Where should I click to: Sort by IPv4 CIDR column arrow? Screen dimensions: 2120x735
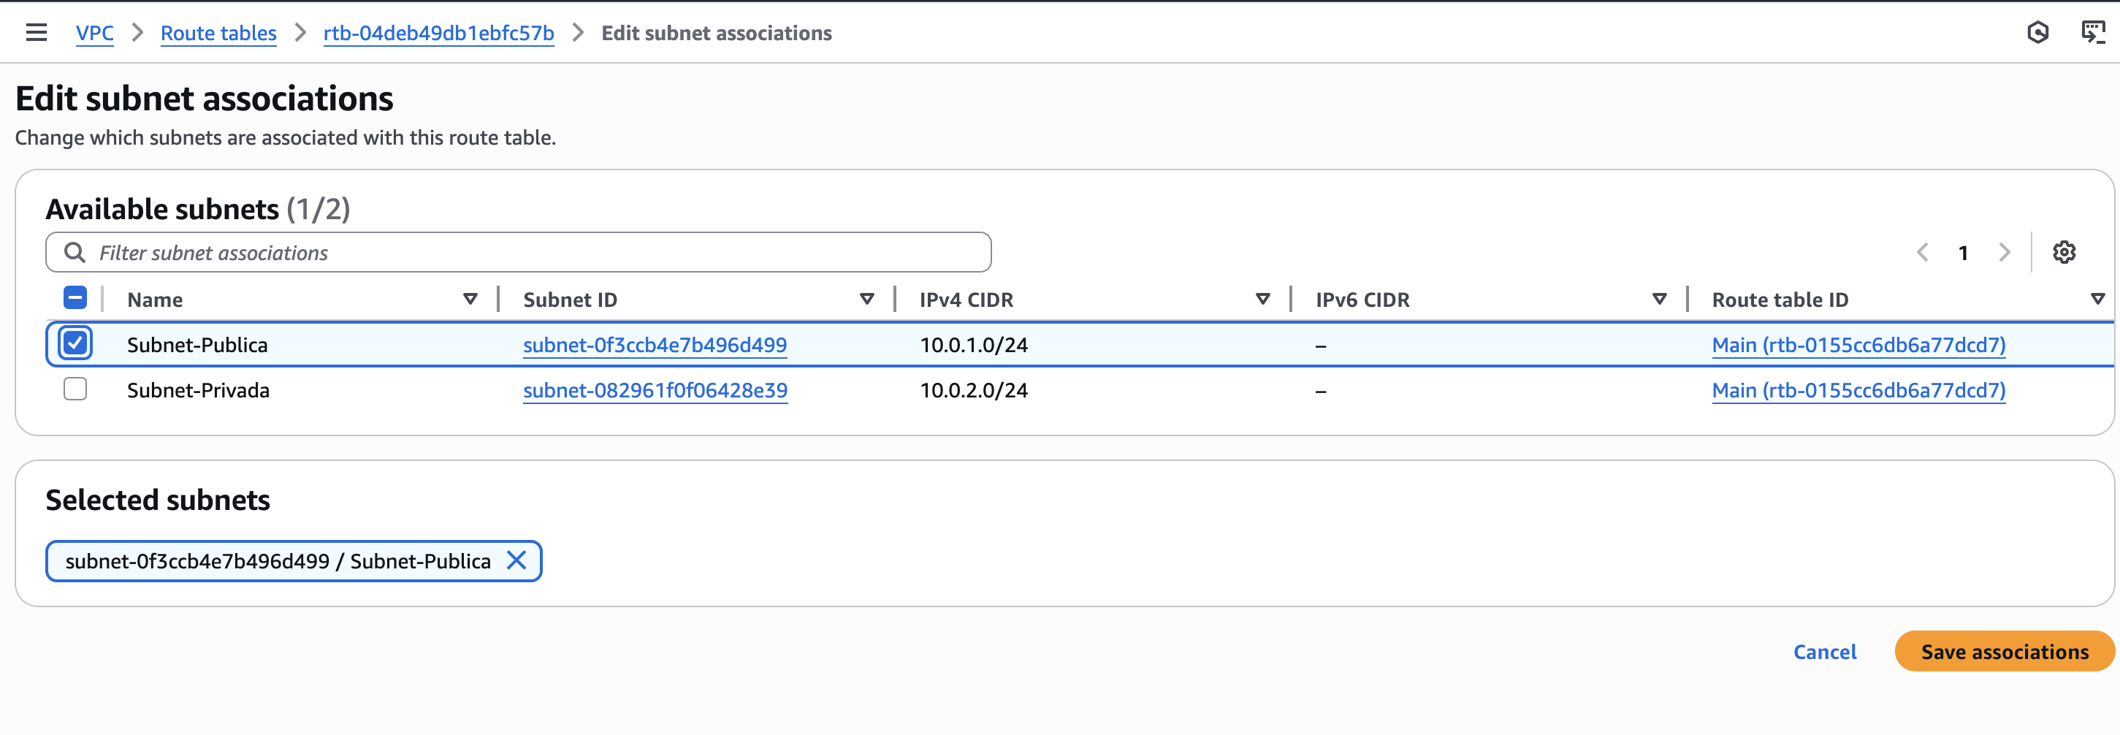coord(1262,299)
